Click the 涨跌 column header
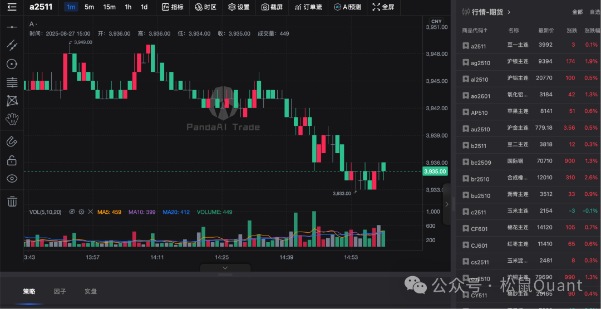This screenshot has width=601, height=309. coord(572,30)
